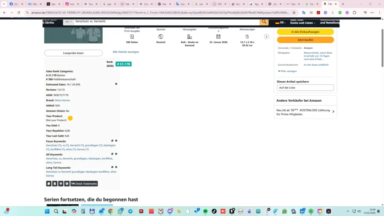Image resolution: width=384 pixels, height=216 pixels.
Task: Expand the DE language selector
Action: pyautogui.click(x=280, y=22)
